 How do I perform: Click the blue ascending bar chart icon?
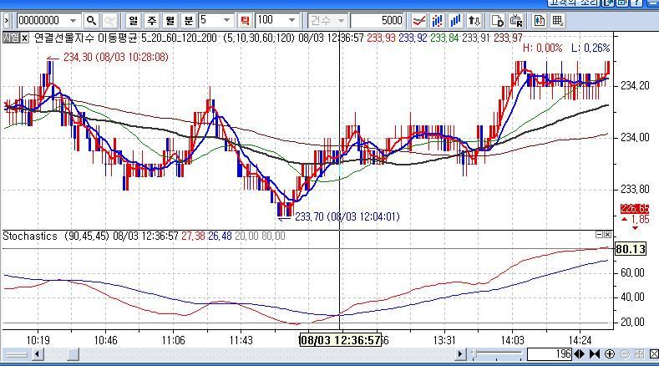455,20
